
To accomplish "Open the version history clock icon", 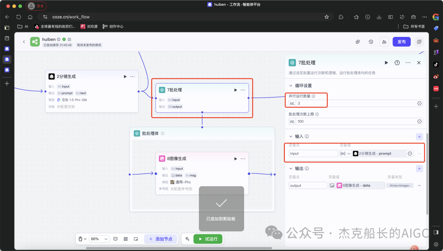I will [x=371, y=42].
